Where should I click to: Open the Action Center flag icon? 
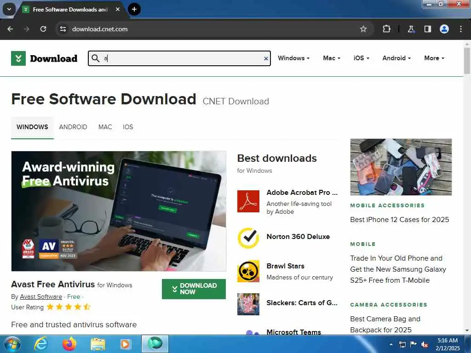tap(414, 344)
